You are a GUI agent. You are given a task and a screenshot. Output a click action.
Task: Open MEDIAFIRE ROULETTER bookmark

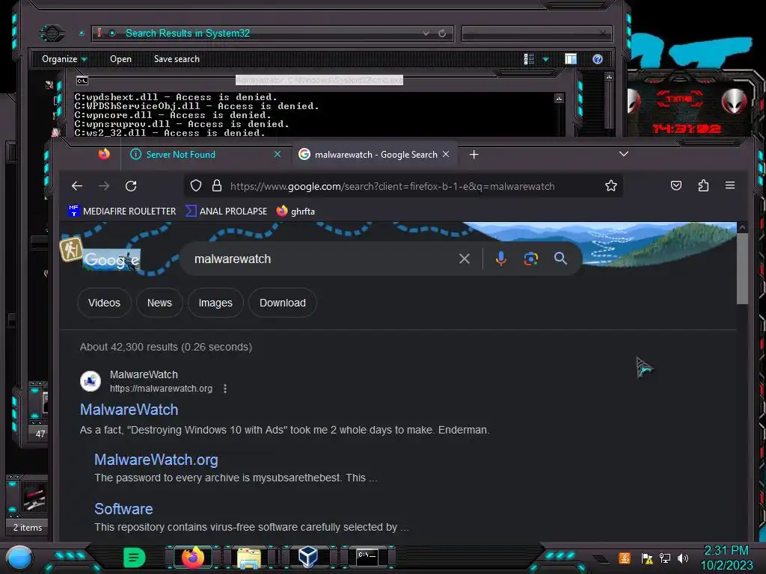[122, 211]
